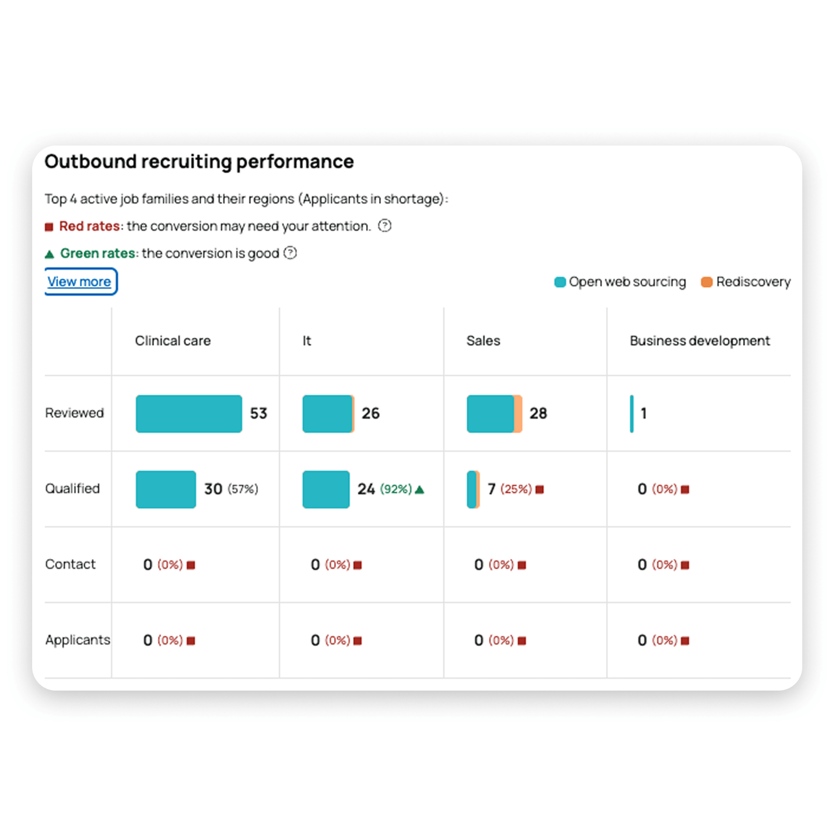The height and width of the screenshot is (835, 835).
Task: Click red square in Business development Qualified cell
Action: point(685,490)
